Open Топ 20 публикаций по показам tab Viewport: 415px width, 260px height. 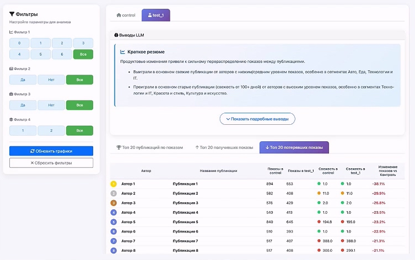149,147
